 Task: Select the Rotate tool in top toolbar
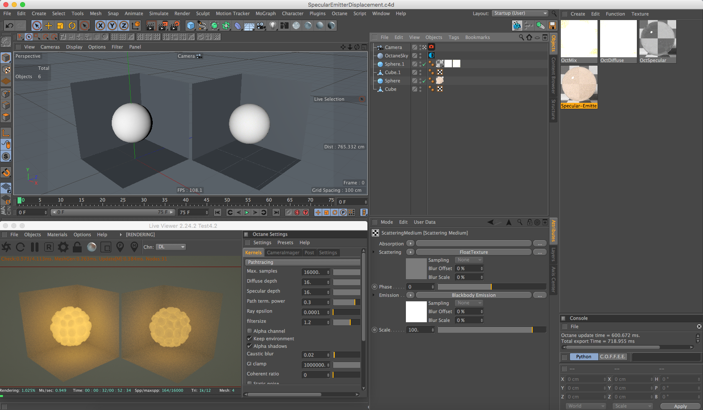pyautogui.click(x=72, y=25)
